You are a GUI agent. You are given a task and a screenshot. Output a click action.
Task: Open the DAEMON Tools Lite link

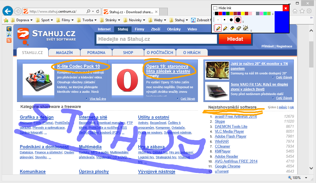pyautogui.click(x=231, y=127)
